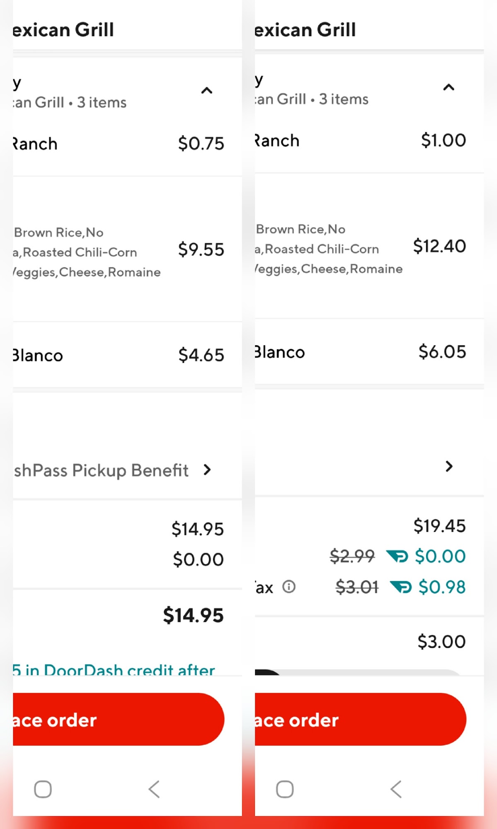This screenshot has width=497, height=829.
Task: Open the Blanco item priced $4.65
Action: pos(119,355)
